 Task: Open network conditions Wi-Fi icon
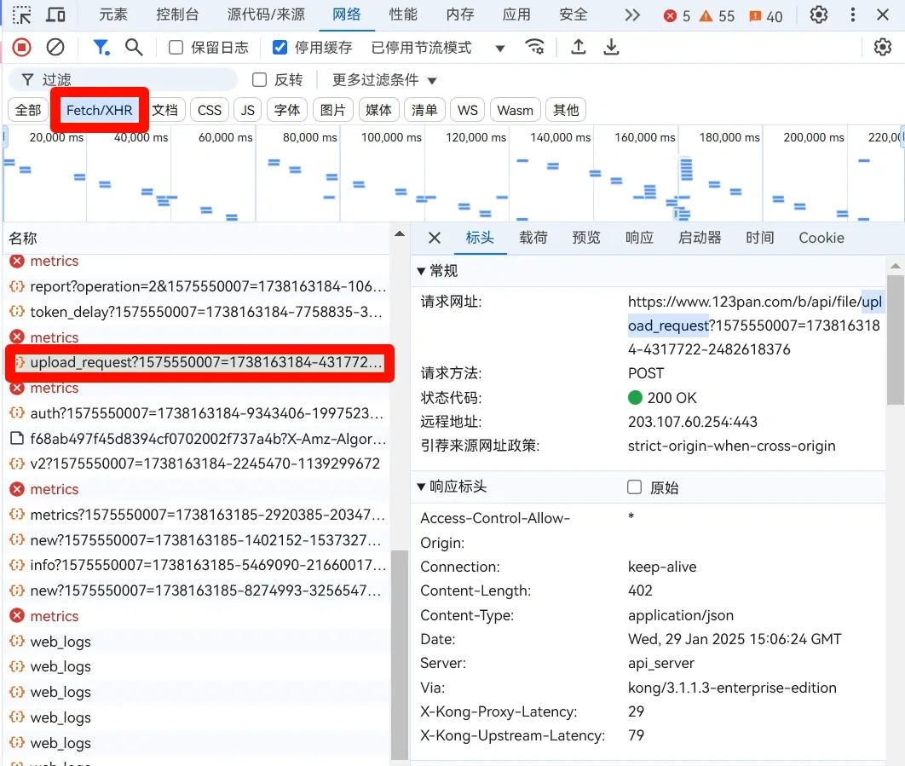(x=535, y=48)
